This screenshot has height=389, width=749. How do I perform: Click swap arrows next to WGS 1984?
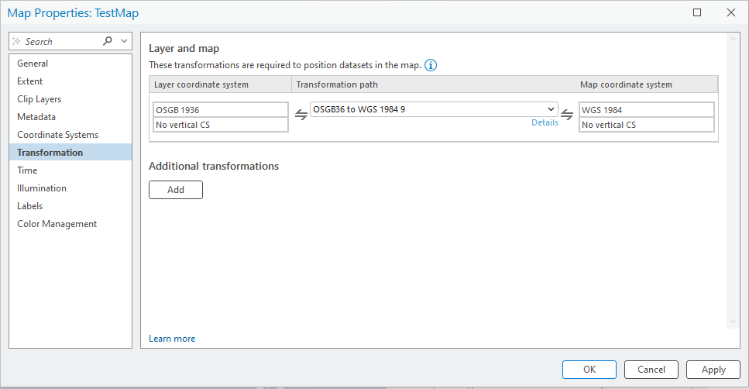point(568,115)
